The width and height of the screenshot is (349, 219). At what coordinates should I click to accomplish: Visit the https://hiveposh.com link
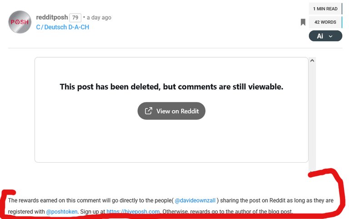click(x=133, y=212)
